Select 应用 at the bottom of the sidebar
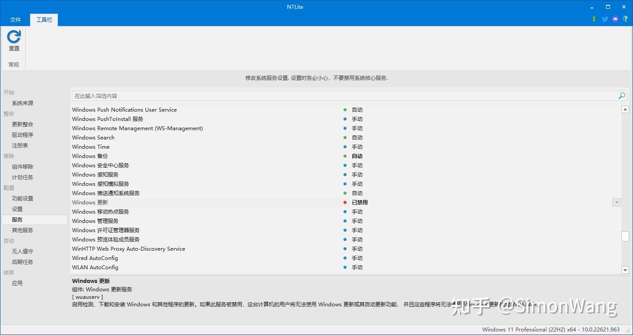633x335 pixels. click(x=17, y=283)
